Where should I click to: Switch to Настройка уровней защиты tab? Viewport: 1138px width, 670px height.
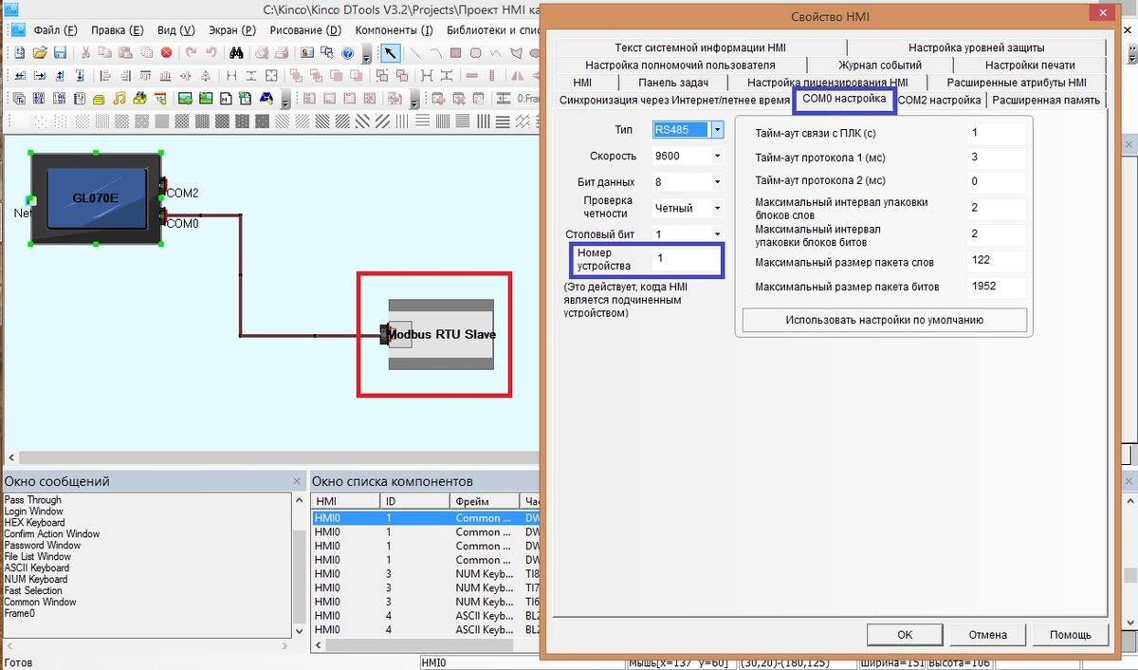[x=977, y=47]
